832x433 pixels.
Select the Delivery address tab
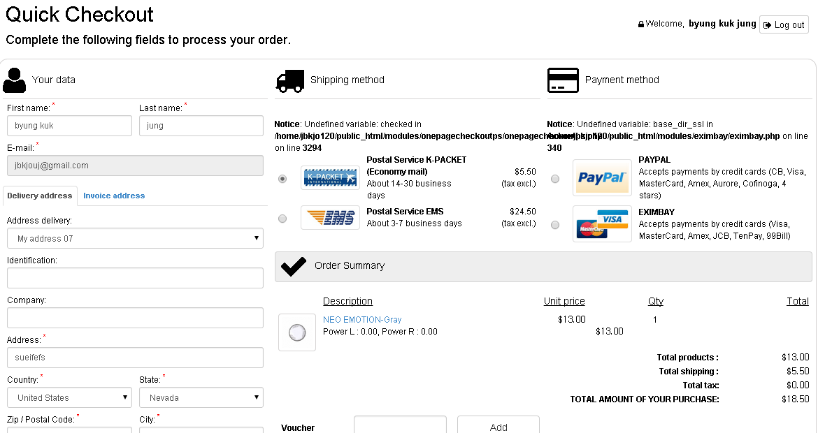pyautogui.click(x=39, y=196)
